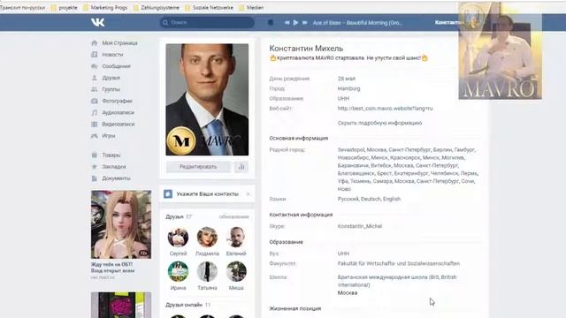
Task: Skip to next audio track
Action: pyautogui.click(x=304, y=22)
